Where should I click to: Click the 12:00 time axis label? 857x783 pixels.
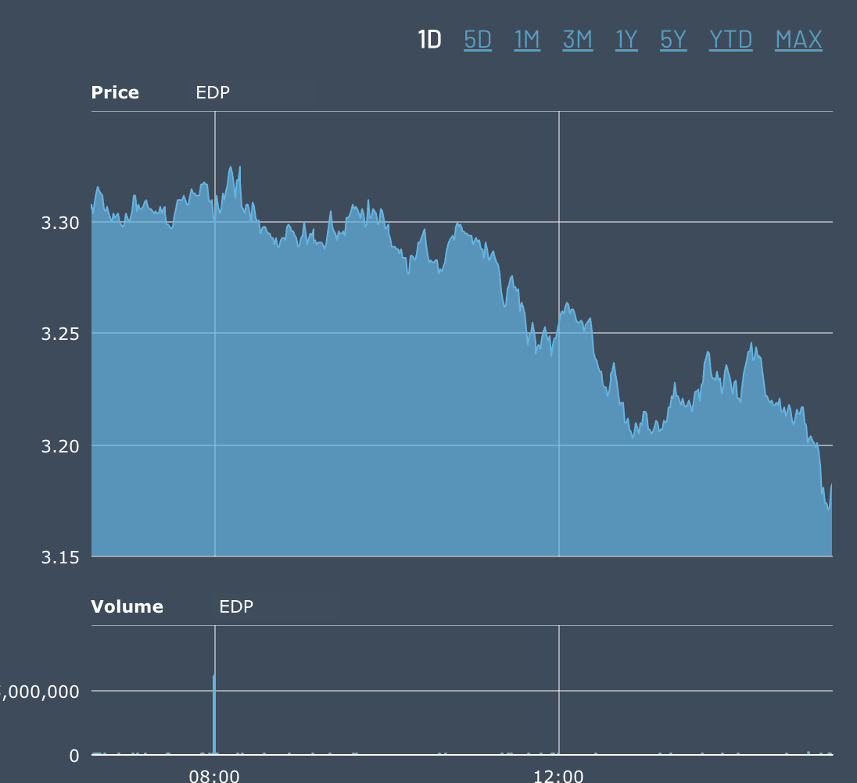pos(558,776)
